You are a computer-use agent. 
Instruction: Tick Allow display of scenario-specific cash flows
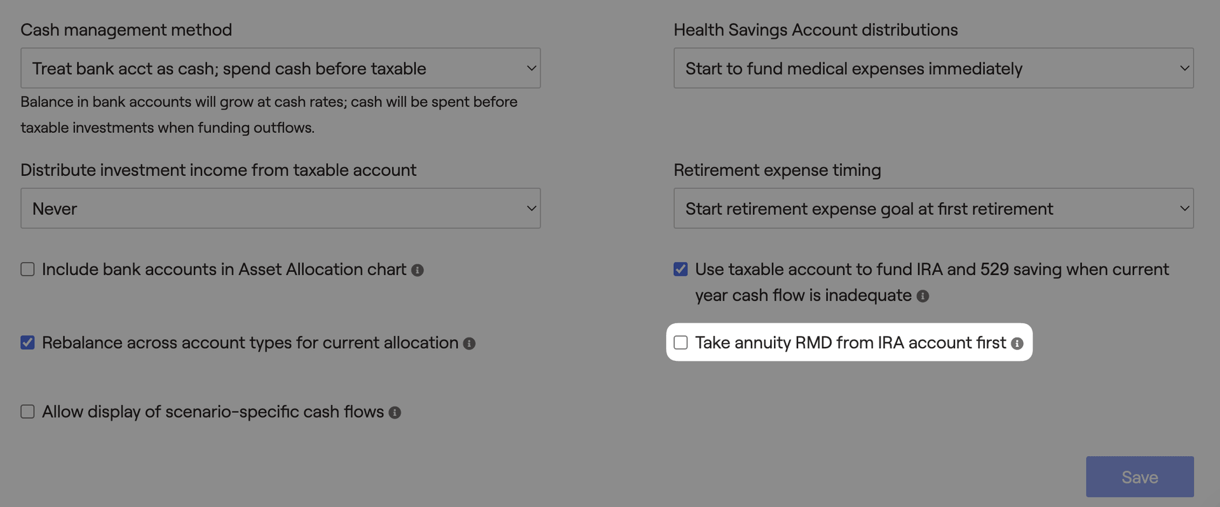(x=27, y=412)
